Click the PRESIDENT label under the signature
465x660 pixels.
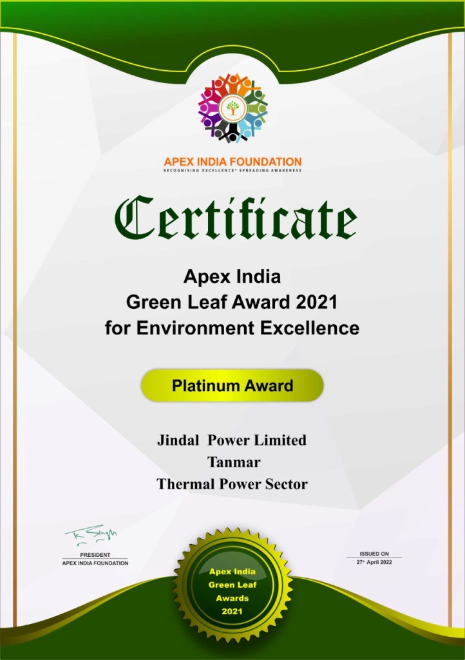95,555
